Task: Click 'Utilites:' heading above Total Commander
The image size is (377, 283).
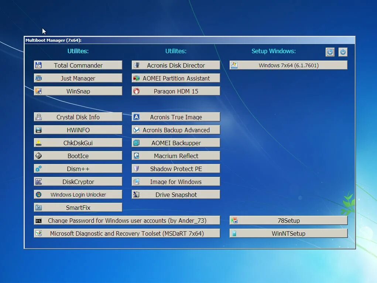Action: [x=78, y=51]
